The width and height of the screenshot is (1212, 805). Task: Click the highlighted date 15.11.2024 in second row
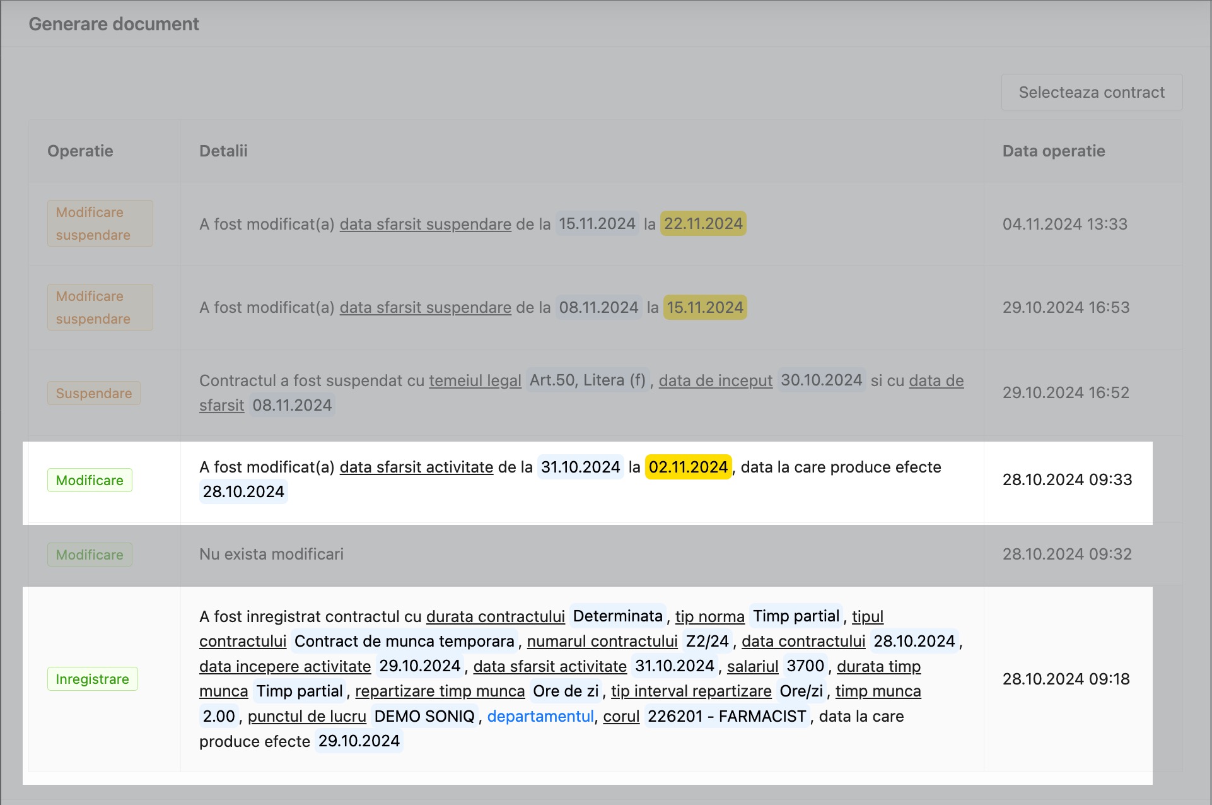pos(705,307)
